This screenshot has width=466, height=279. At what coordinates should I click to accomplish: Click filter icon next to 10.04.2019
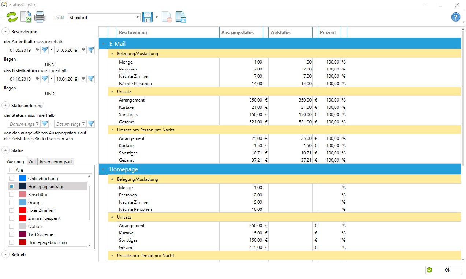coord(91,79)
